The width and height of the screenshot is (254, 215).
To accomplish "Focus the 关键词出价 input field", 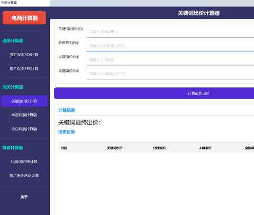I will click(170, 32).
